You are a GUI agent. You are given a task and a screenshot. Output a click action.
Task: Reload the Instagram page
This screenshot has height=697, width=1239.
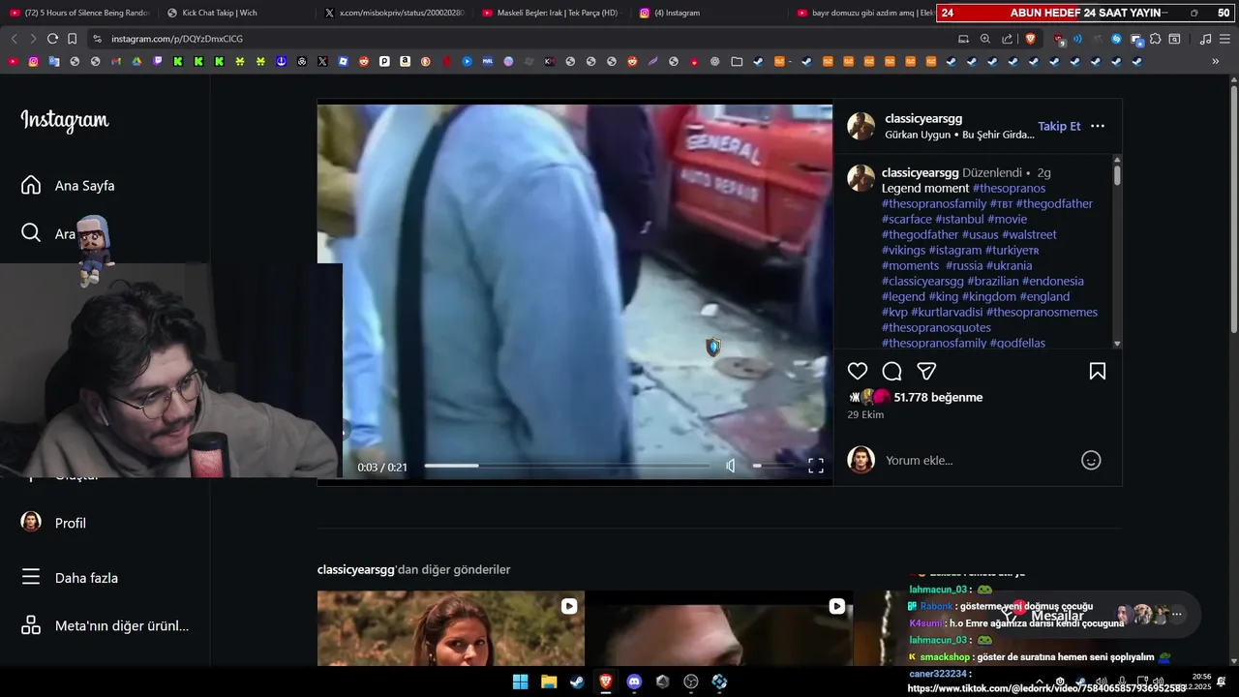pyautogui.click(x=52, y=39)
